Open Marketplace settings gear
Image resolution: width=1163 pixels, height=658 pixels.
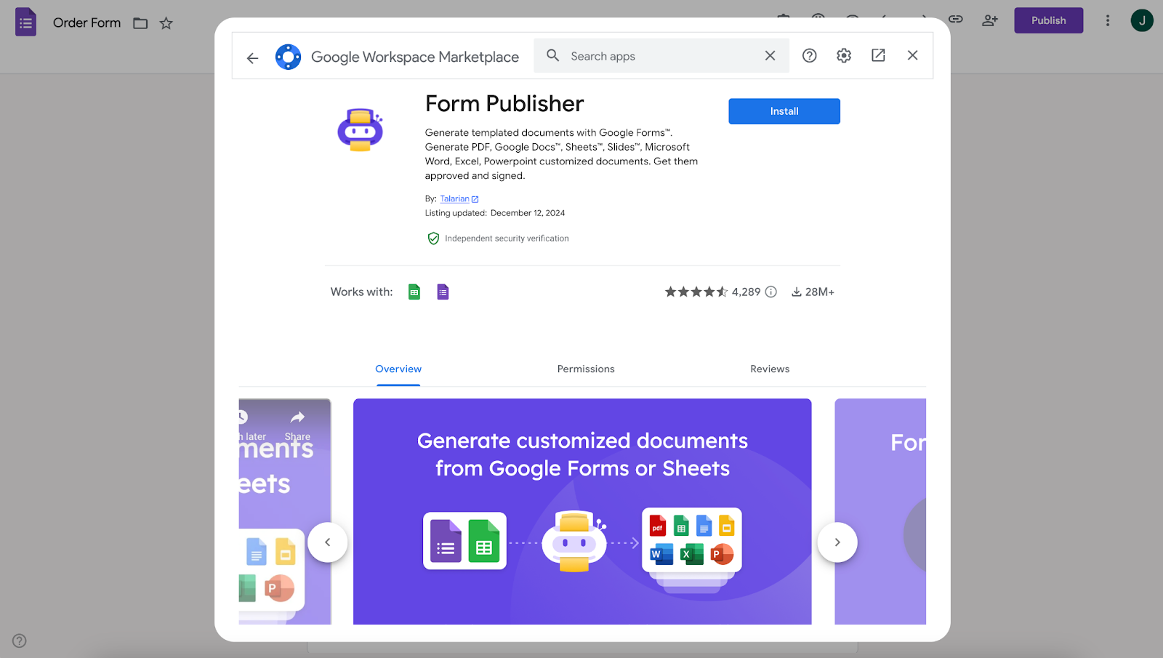pos(844,55)
